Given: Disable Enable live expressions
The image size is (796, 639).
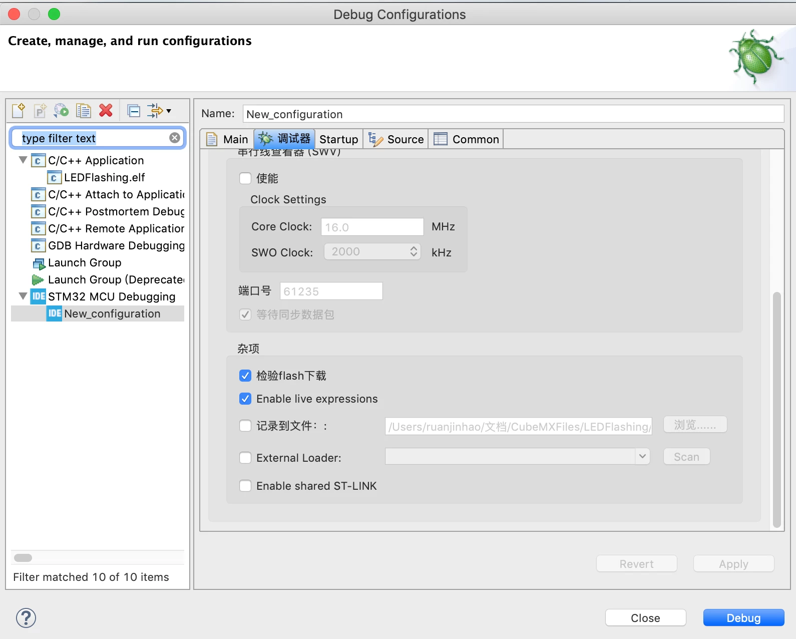Looking at the screenshot, I should pyautogui.click(x=245, y=399).
